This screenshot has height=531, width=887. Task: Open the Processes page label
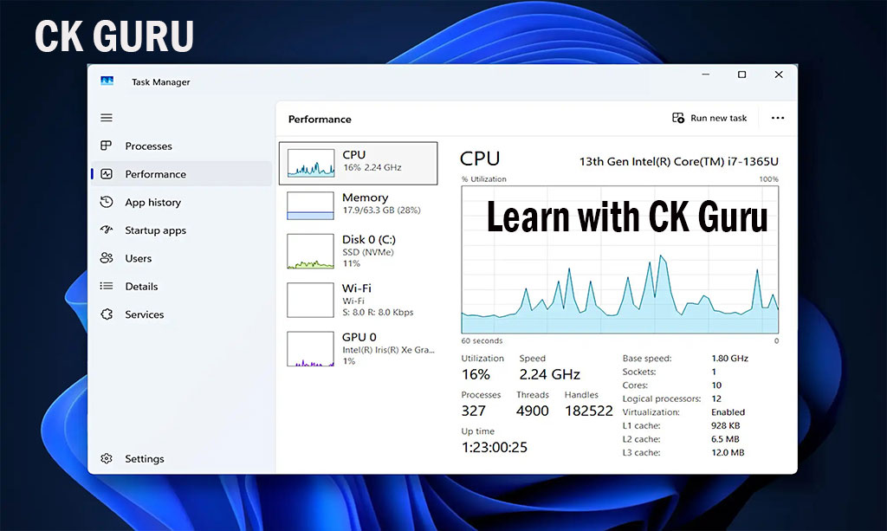click(x=148, y=146)
